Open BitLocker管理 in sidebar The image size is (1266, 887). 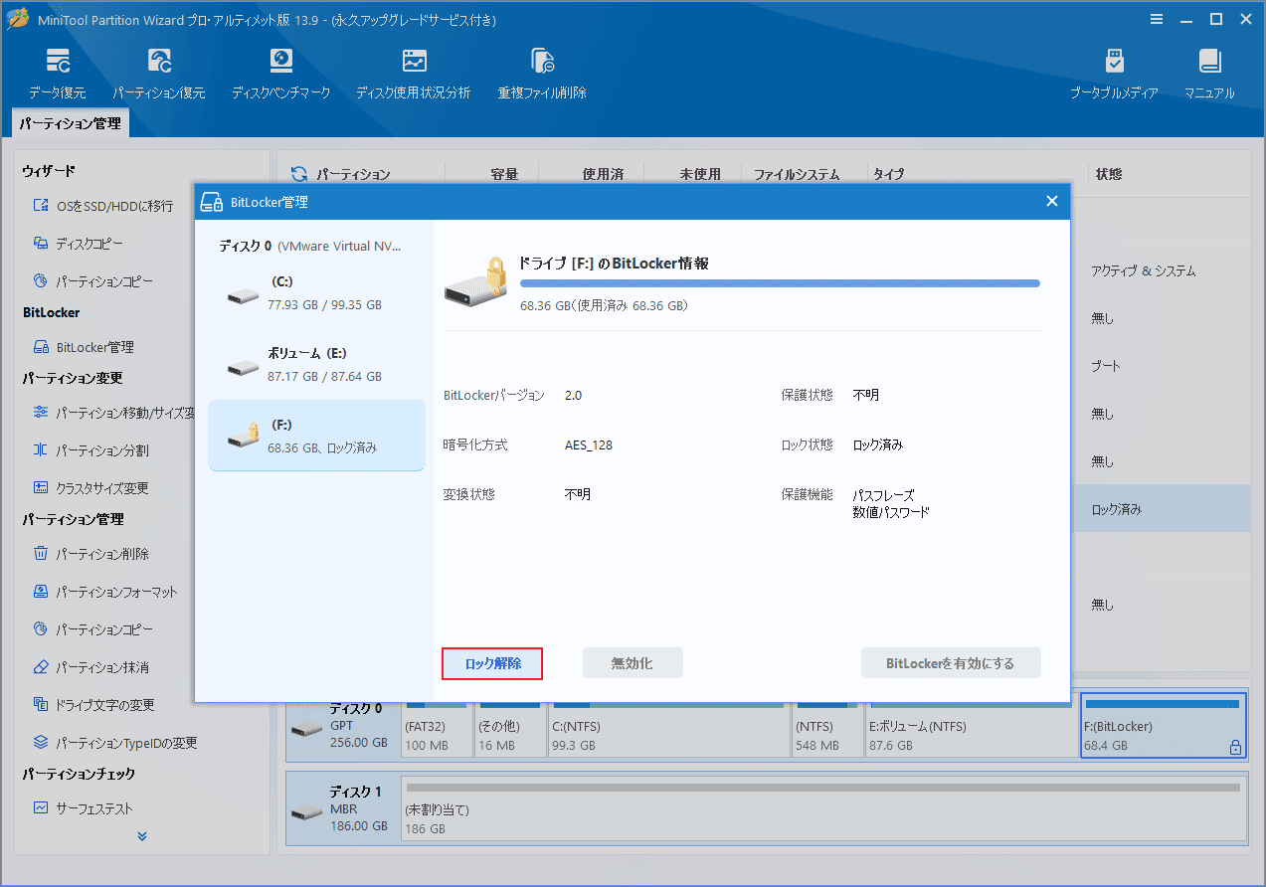[x=84, y=347]
